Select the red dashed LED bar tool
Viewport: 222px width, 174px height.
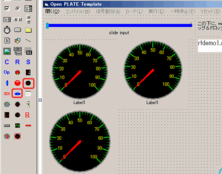28,126
